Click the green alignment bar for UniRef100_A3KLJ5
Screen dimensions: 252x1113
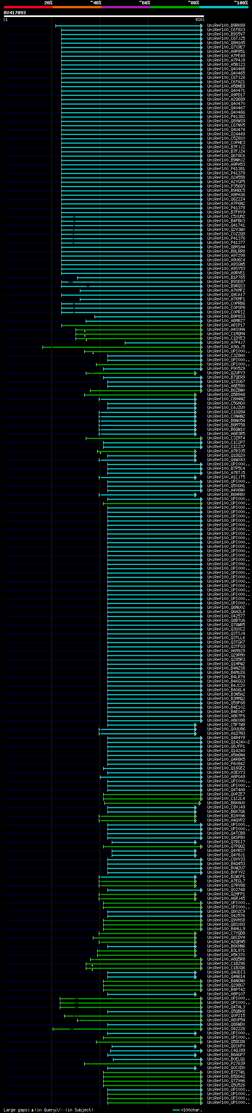pos(122,347)
